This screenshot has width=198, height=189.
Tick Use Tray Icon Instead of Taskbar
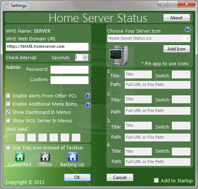point(8,147)
